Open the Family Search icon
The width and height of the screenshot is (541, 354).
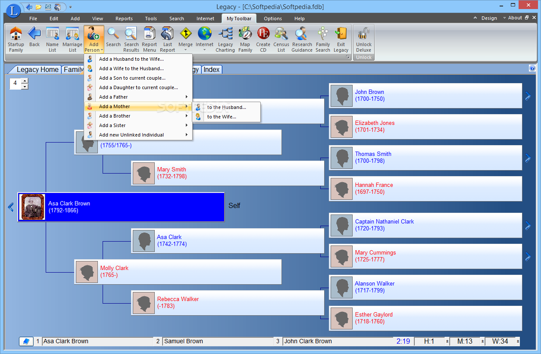pos(322,39)
